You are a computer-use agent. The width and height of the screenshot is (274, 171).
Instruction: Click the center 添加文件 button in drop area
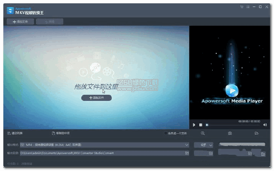coord(97,98)
